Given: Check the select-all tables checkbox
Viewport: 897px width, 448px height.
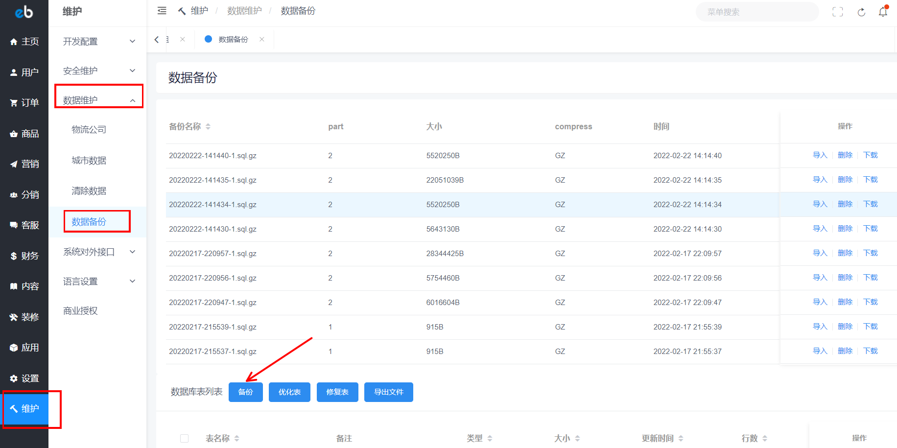Looking at the screenshot, I should point(184,438).
